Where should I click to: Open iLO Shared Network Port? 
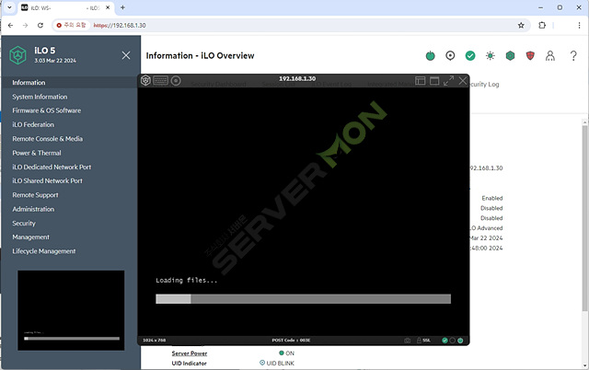(47, 180)
